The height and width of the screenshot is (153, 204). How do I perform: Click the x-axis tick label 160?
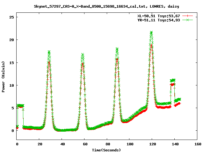198,144
